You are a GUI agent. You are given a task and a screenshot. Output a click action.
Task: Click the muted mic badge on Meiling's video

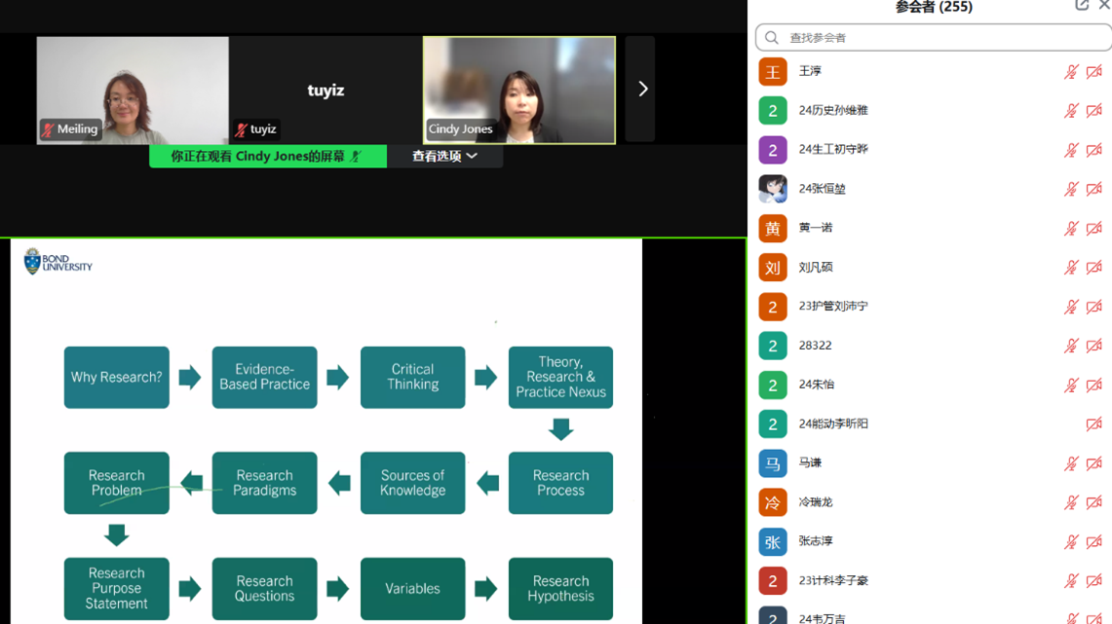pyautogui.click(x=48, y=129)
